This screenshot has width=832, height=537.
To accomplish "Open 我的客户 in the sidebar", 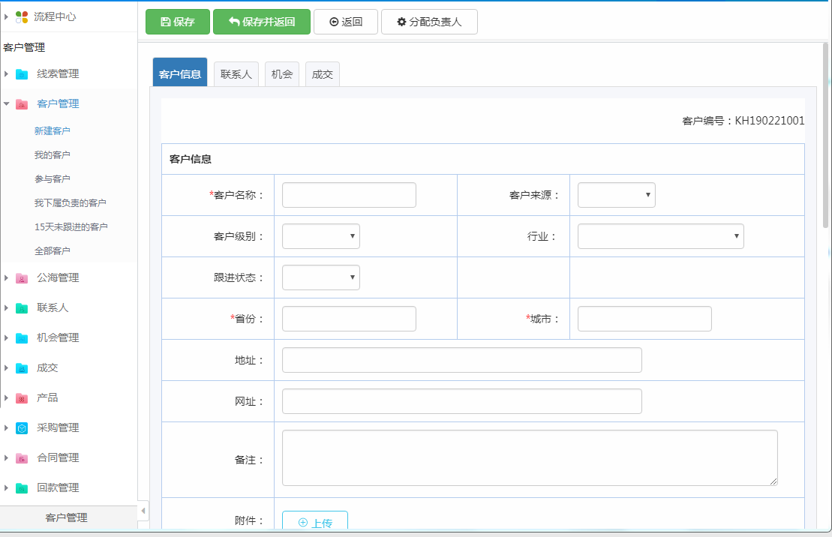I will pyautogui.click(x=53, y=155).
